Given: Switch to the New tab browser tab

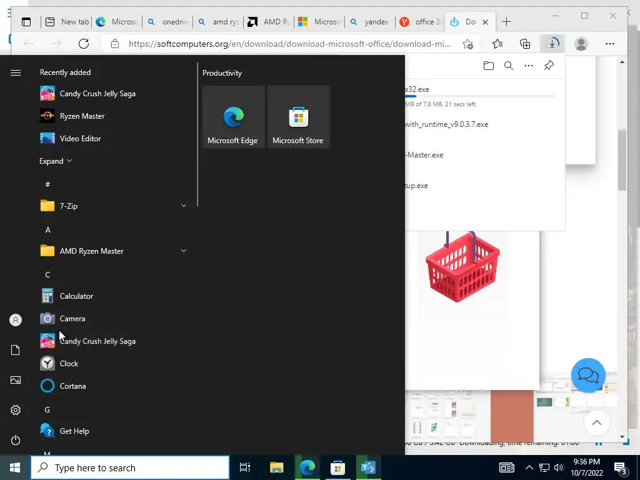Looking at the screenshot, I should (67, 22).
